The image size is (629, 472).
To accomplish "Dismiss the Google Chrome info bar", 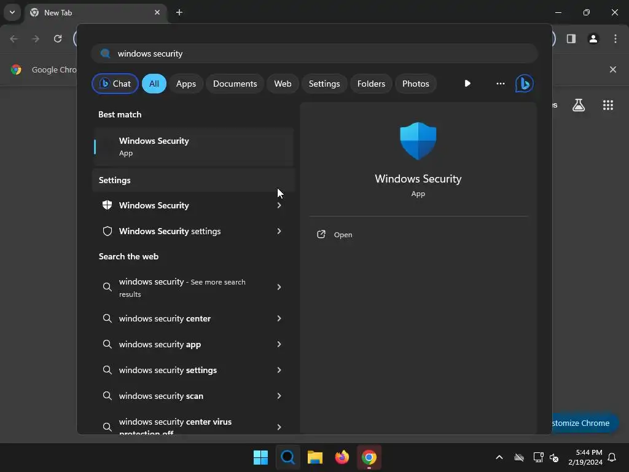I will point(612,69).
